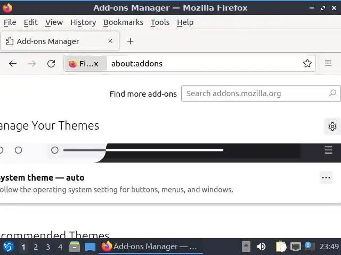Open the Bookmarks menu
The image size is (341, 255).
(x=123, y=22)
